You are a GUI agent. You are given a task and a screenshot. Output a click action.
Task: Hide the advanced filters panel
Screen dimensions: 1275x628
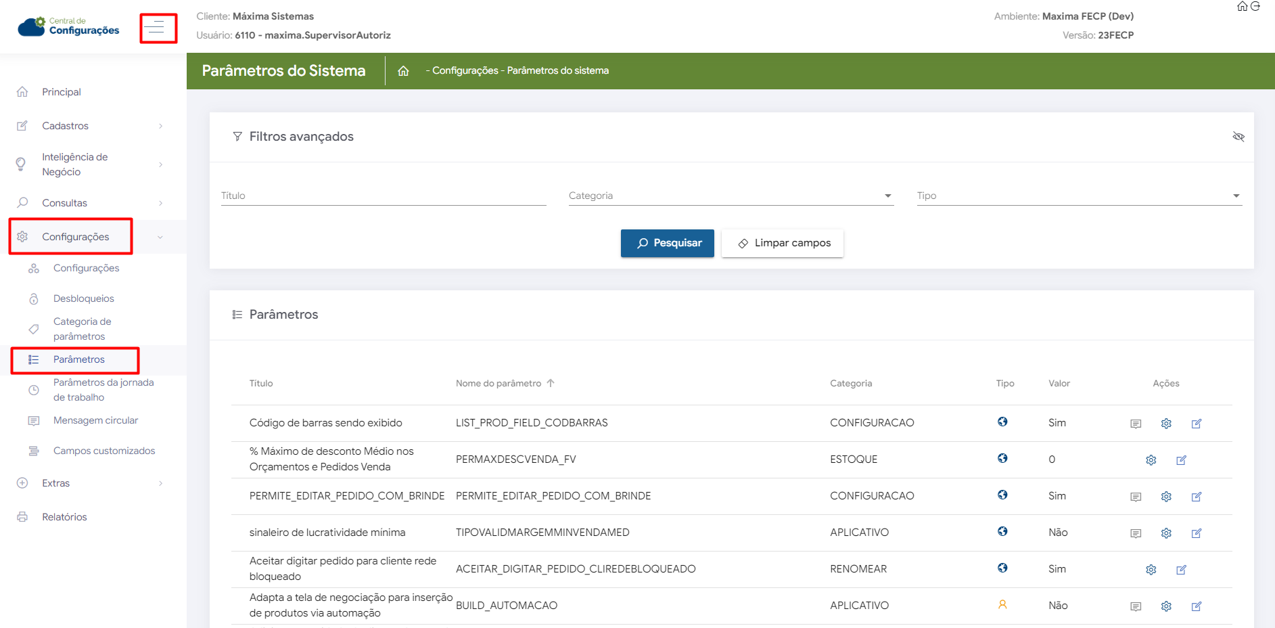1238,137
